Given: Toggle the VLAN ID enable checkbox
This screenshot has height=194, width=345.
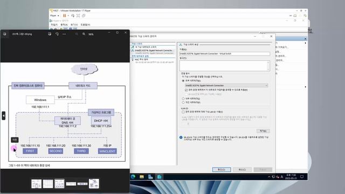Looking at the screenshot, I should [183, 112].
